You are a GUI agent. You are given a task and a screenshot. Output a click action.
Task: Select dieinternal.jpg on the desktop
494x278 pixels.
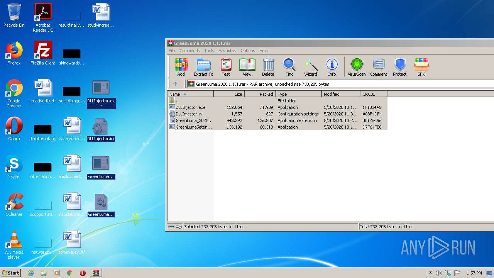pos(43,131)
